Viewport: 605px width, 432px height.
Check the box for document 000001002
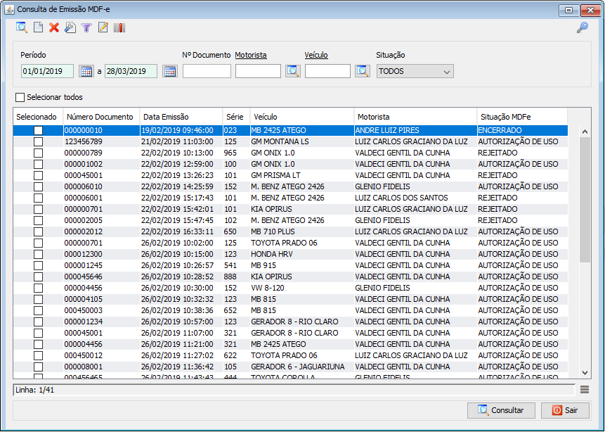click(x=38, y=164)
